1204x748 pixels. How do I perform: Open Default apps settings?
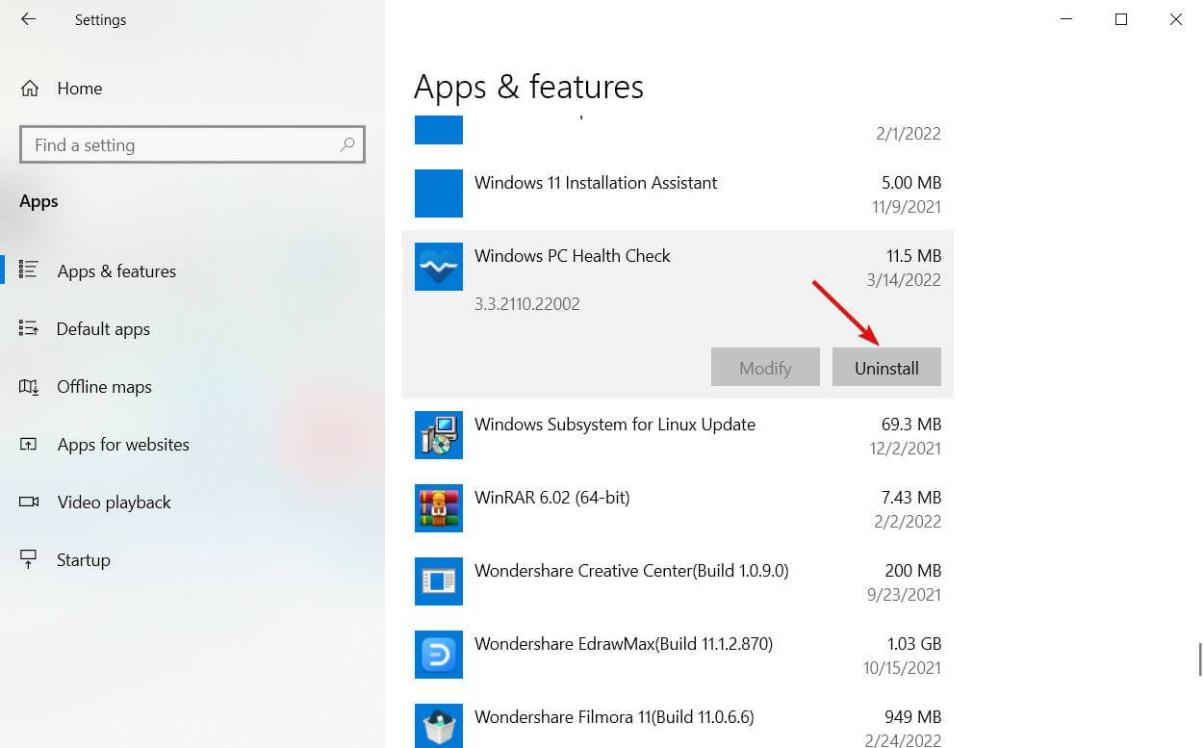tap(103, 328)
